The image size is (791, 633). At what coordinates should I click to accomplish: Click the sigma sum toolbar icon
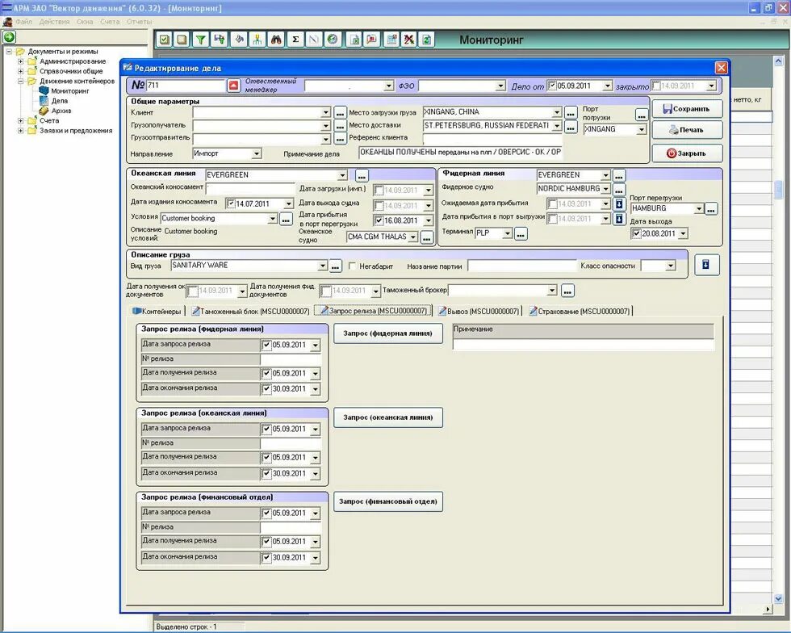(x=295, y=40)
